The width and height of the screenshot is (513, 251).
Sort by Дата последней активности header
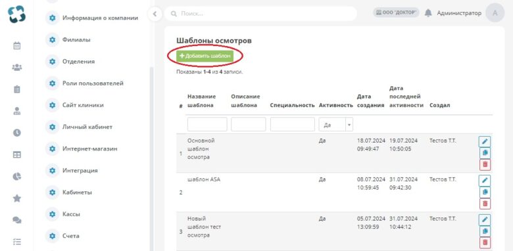point(406,97)
